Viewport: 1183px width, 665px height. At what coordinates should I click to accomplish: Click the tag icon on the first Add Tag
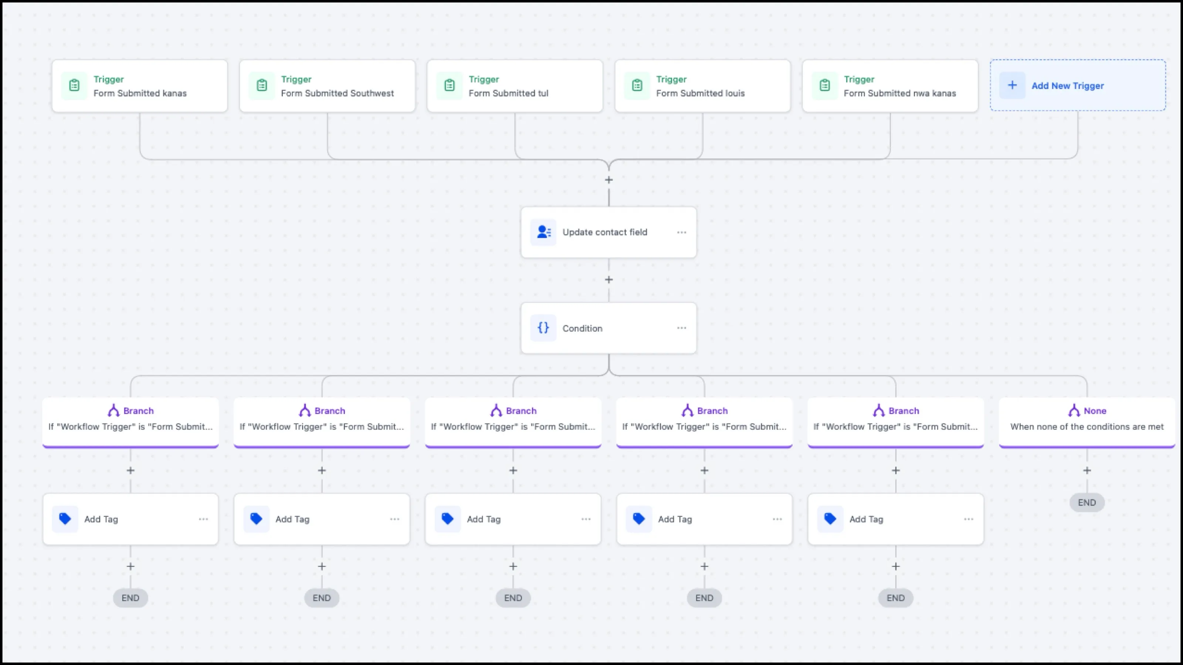(65, 519)
